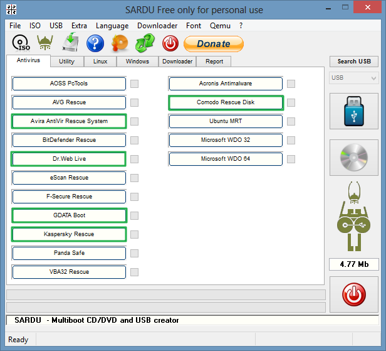Check the Acronis Antimalware checkbox
This screenshot has width=386, height=351.
(x=291, y=84)
